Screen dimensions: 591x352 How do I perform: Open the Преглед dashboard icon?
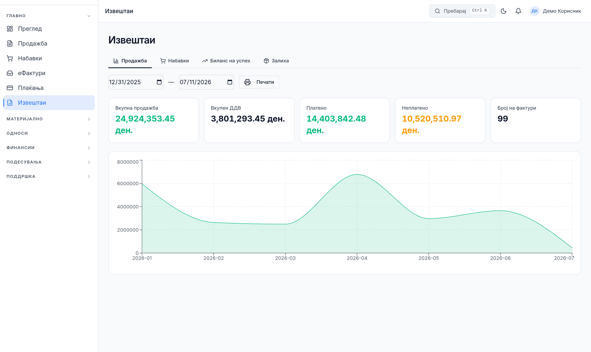(10, 29)
